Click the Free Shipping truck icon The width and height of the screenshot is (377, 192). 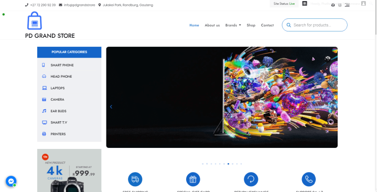coord(135,179)
